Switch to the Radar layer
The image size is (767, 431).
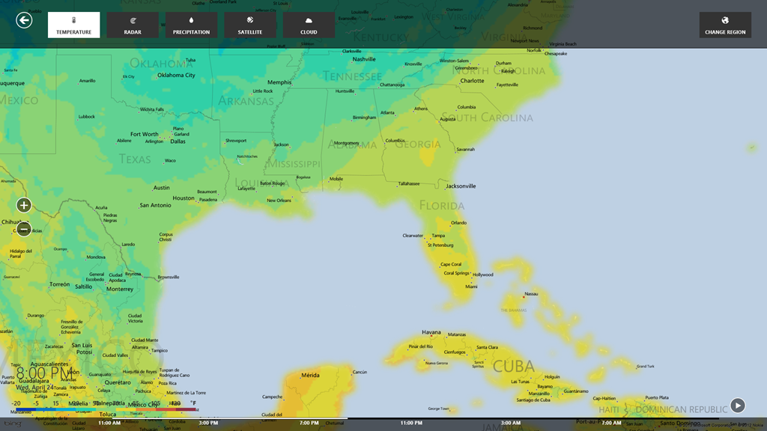point(133,25)
